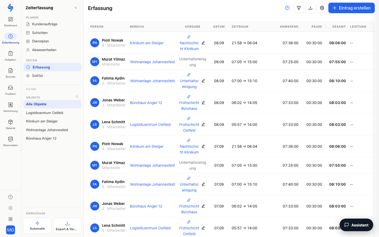379x237 pixels.
Task: Click the download export icon in header
Action: pos(310,8)
